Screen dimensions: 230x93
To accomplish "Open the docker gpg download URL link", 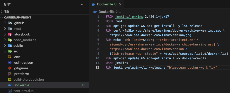I will (x=150, y=35).
